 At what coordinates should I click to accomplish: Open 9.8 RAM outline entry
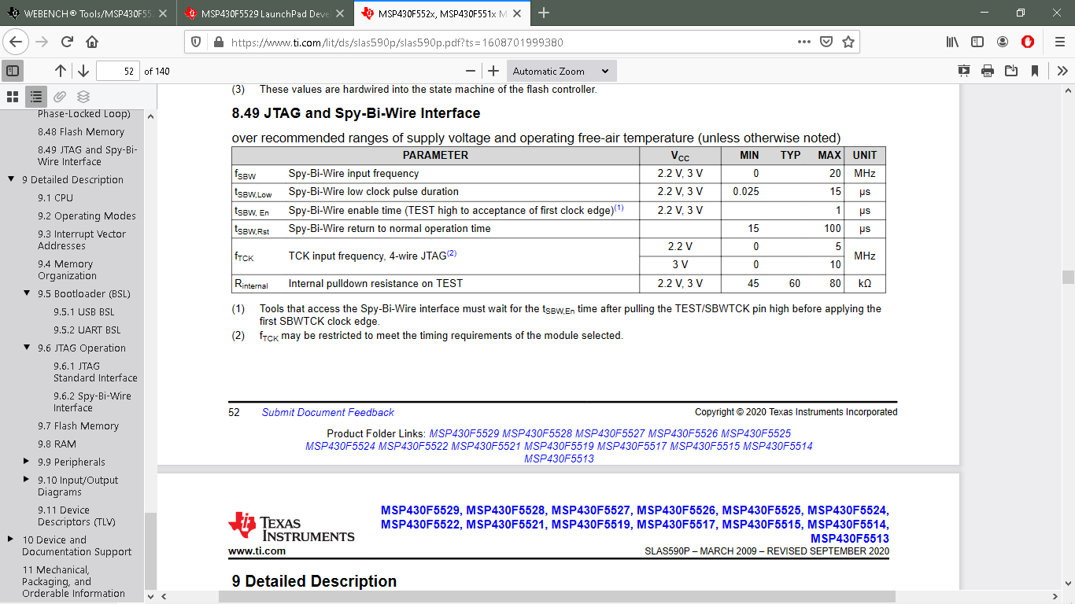pos(57,444)
